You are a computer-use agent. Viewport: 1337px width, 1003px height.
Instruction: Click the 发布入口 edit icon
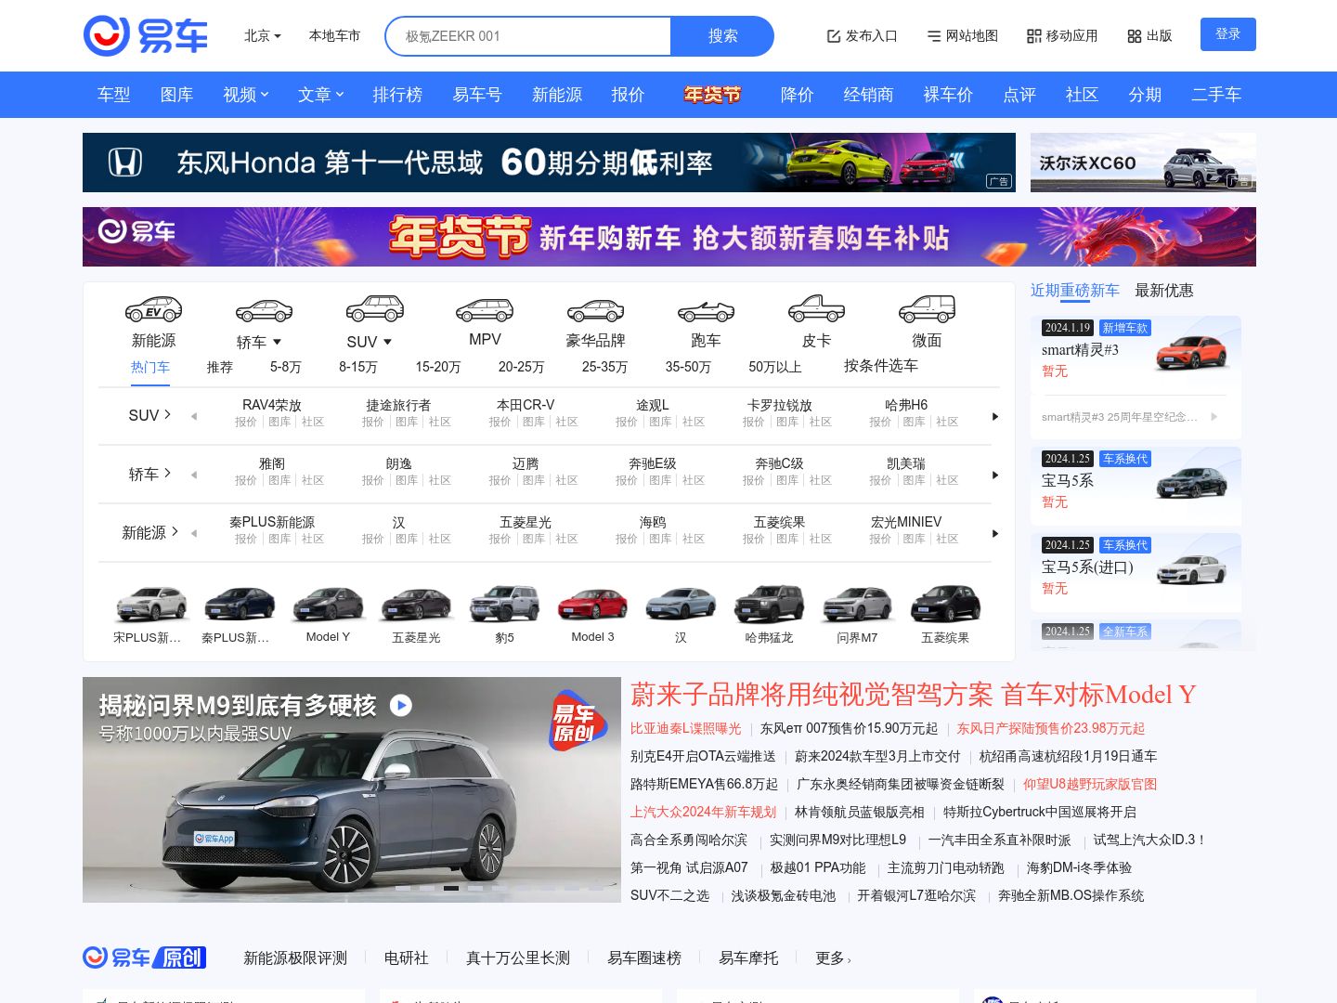(x=834, y=36)
